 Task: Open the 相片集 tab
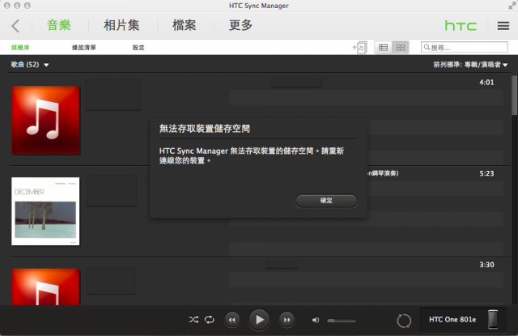(x=121, y=25)
